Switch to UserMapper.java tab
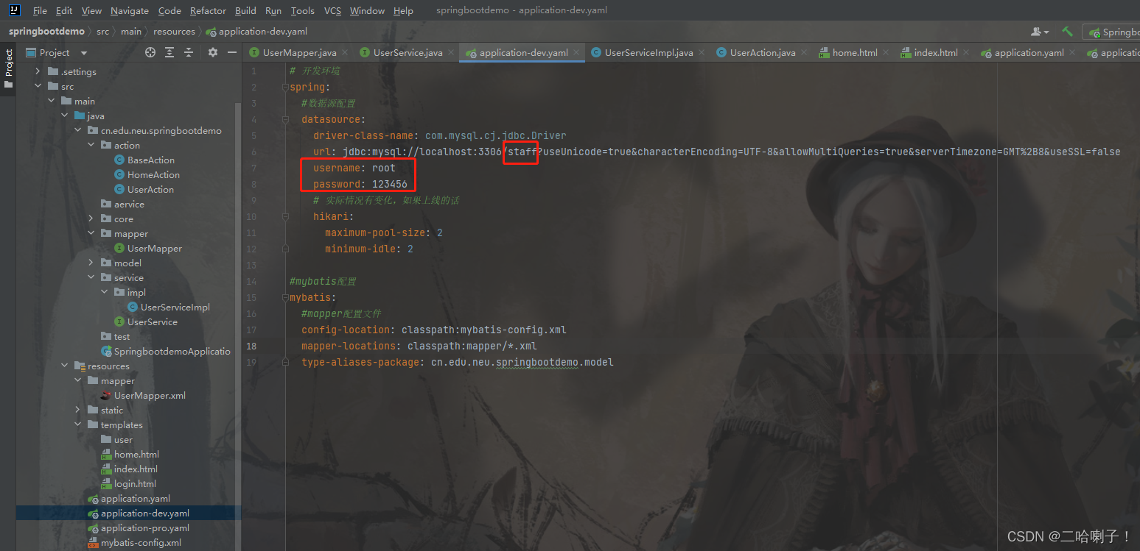 [299, 52]
